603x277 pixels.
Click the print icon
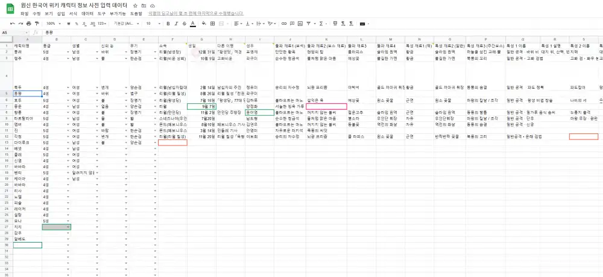(28, 24)
